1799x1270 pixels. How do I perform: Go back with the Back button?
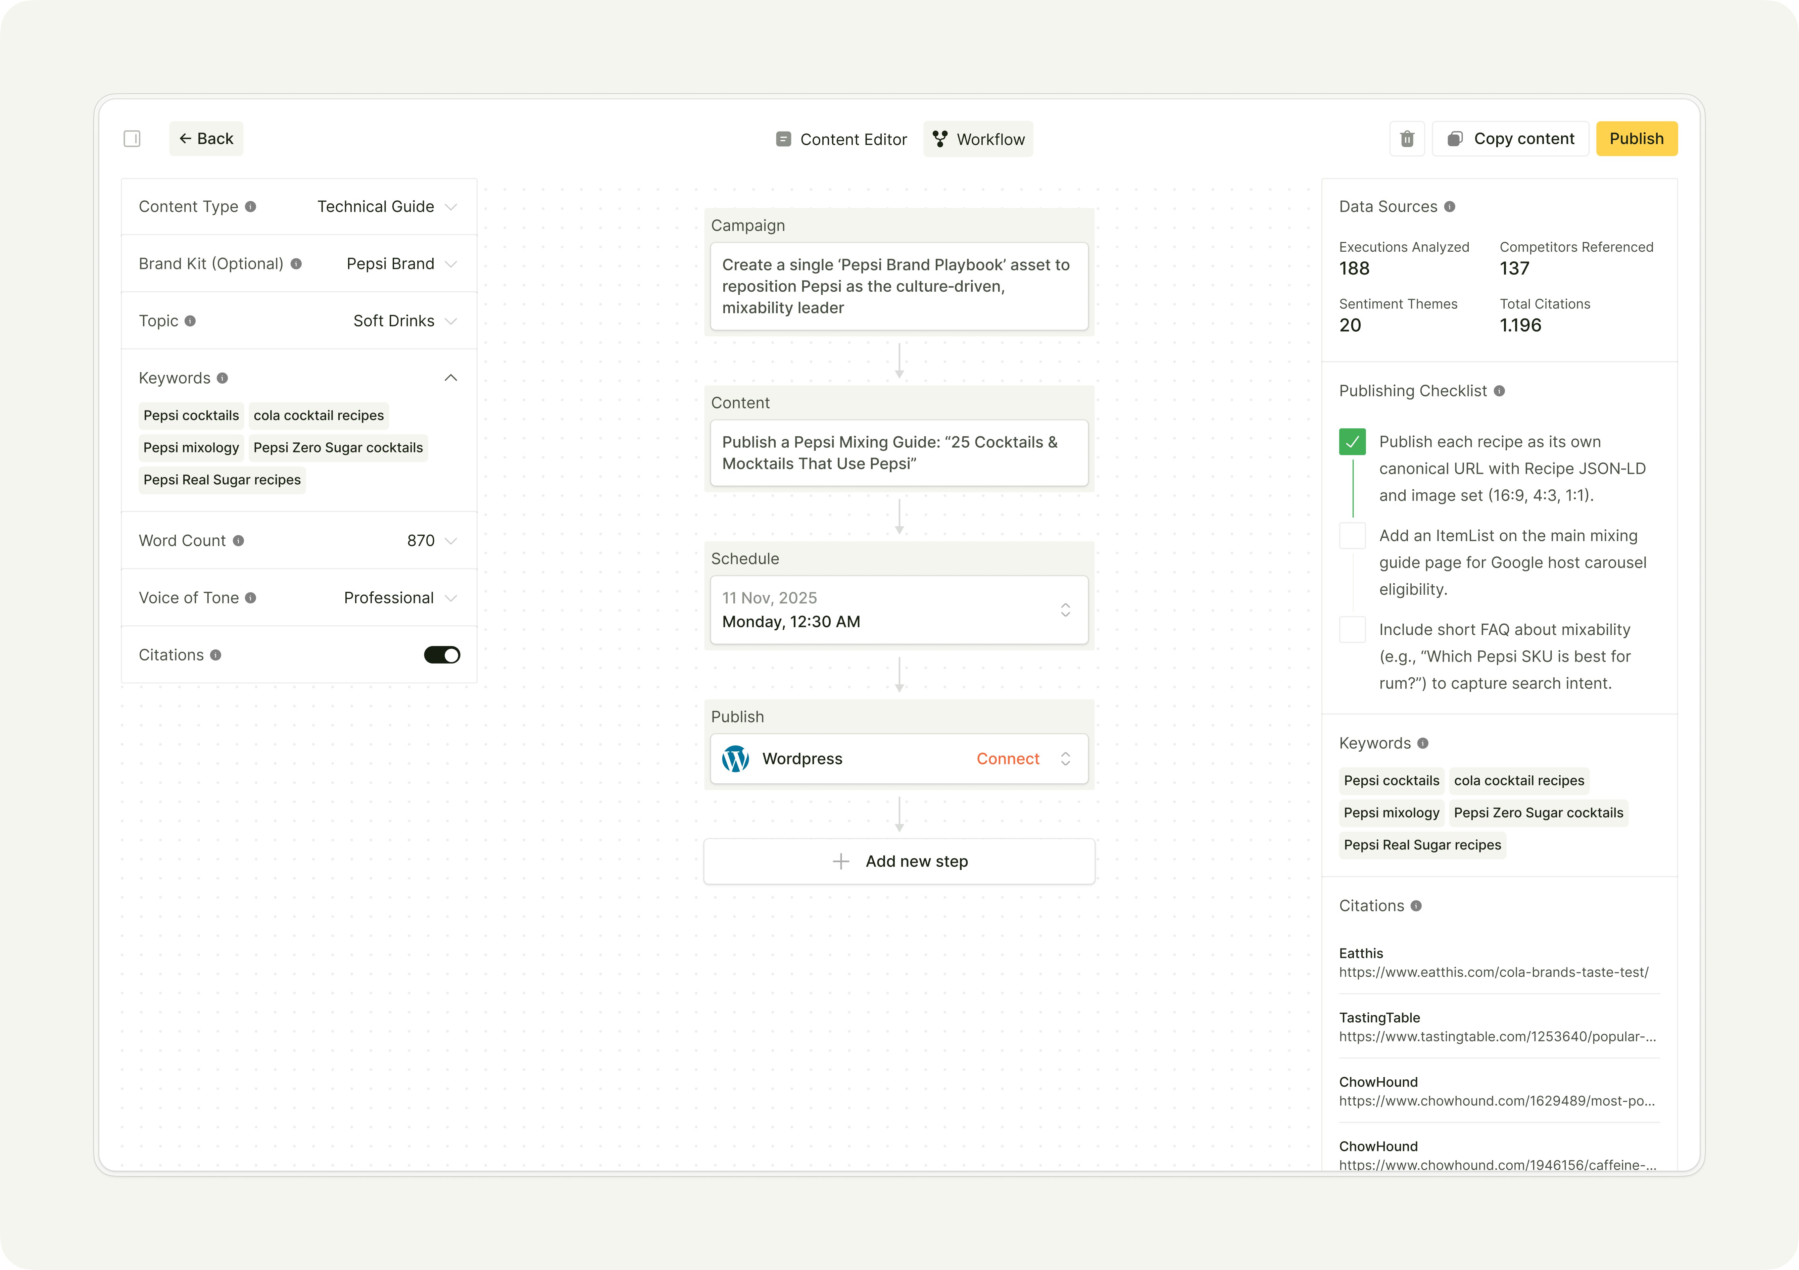point(206,139)
